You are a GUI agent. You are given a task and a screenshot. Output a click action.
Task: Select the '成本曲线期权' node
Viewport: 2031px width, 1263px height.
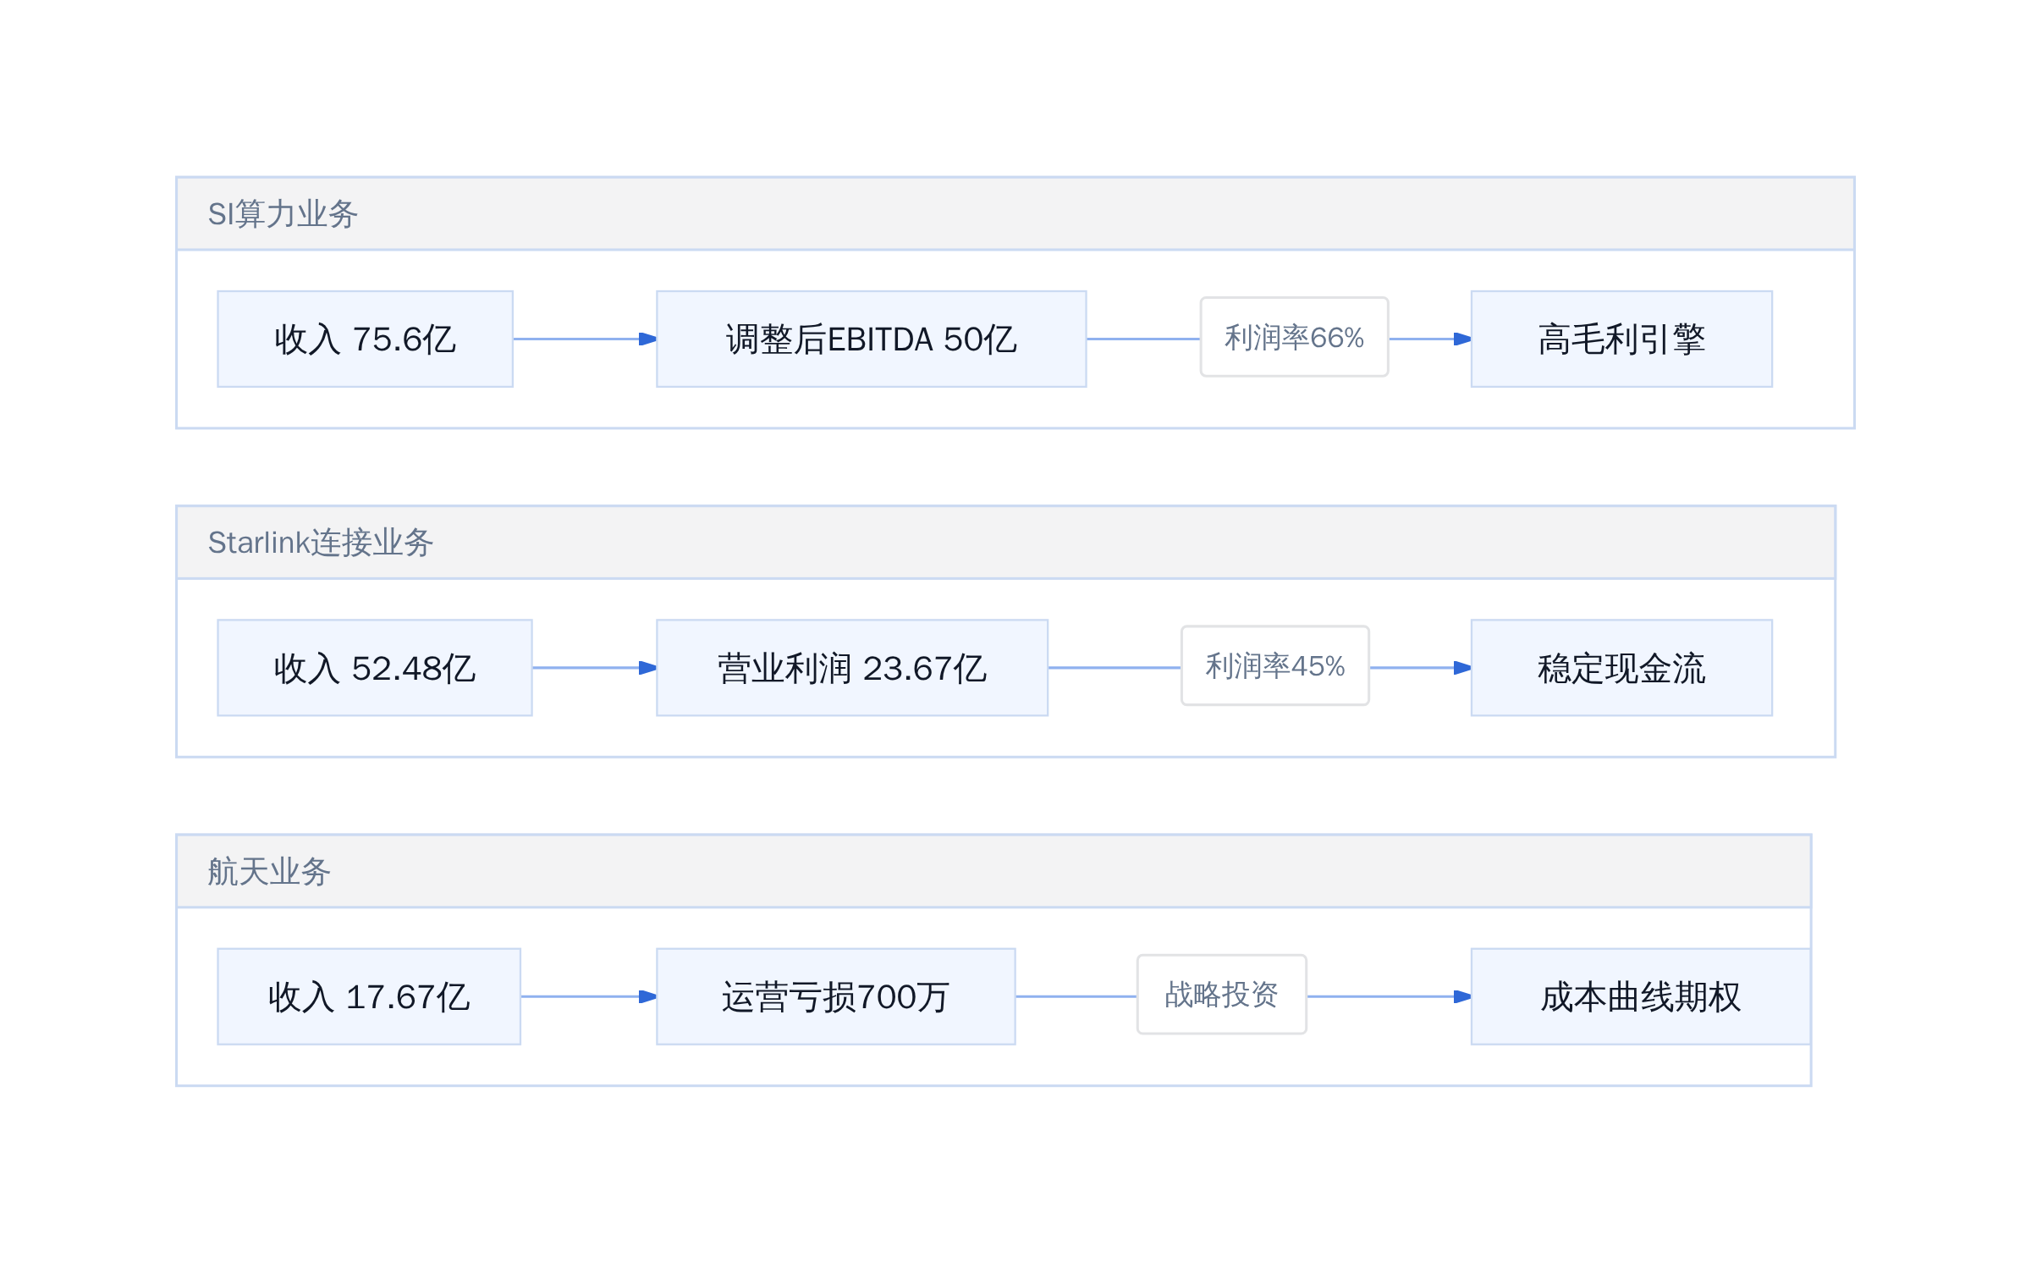[x=1641, y=996]
